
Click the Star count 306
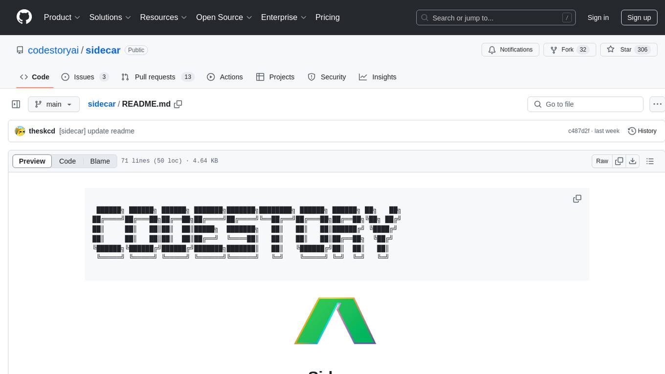[x=643, y=50]
